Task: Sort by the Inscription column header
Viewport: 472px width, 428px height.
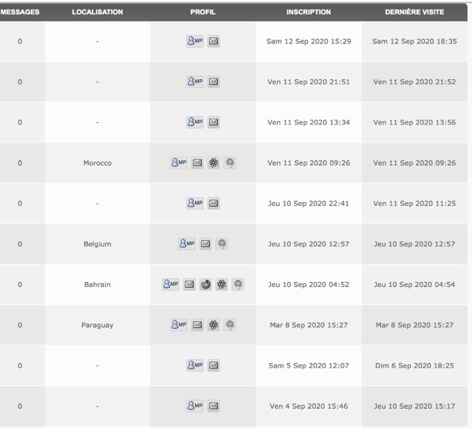Action: pyautogui.click(x=309, y=12)
